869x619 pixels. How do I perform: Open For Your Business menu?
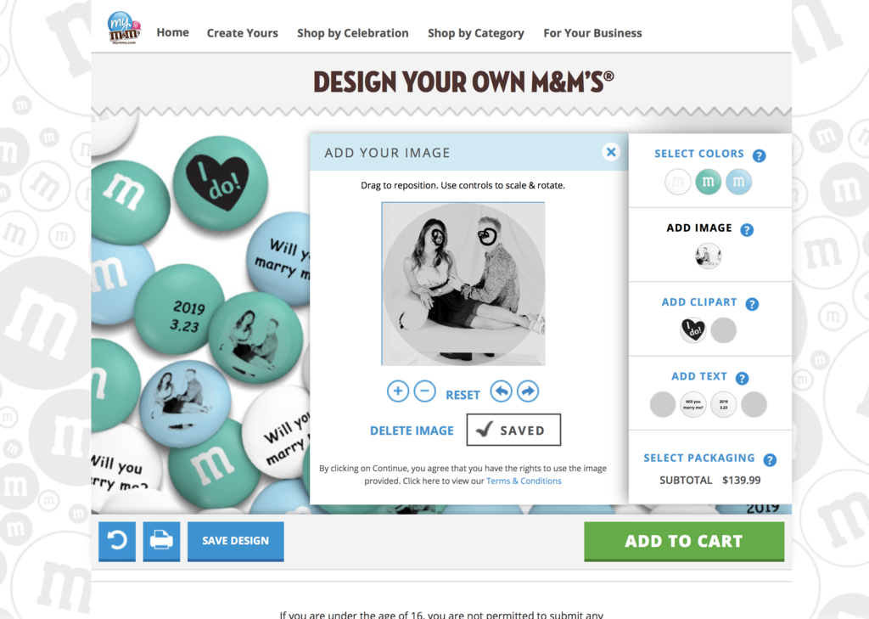(592, 33)
